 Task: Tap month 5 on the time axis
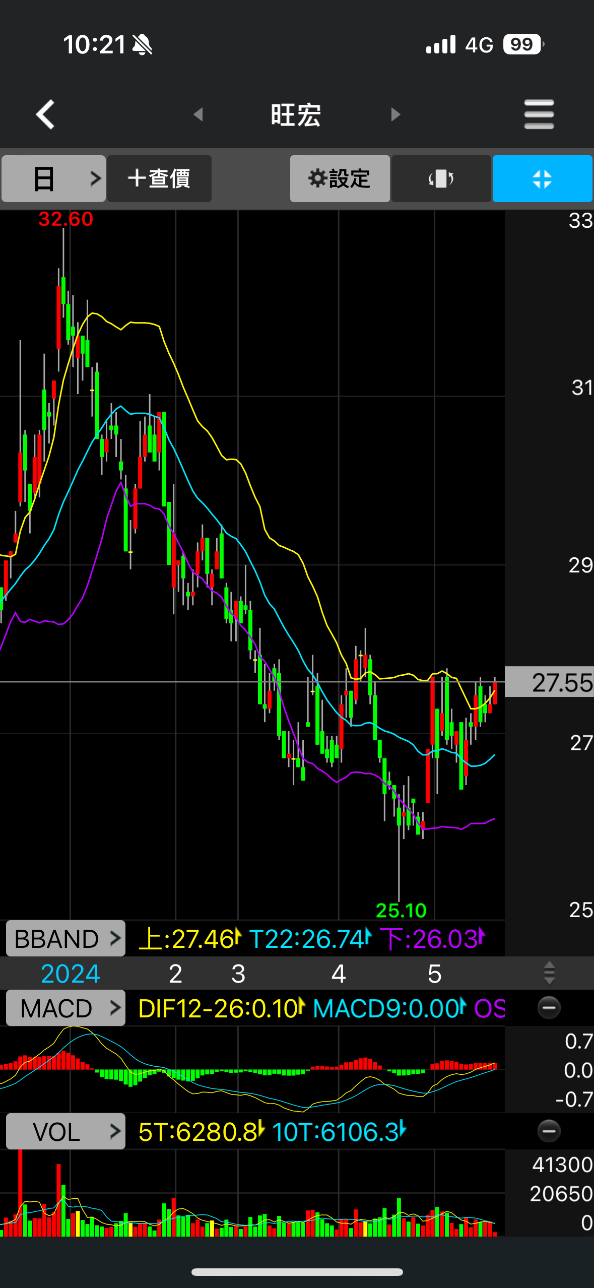(x=434, y=974)
